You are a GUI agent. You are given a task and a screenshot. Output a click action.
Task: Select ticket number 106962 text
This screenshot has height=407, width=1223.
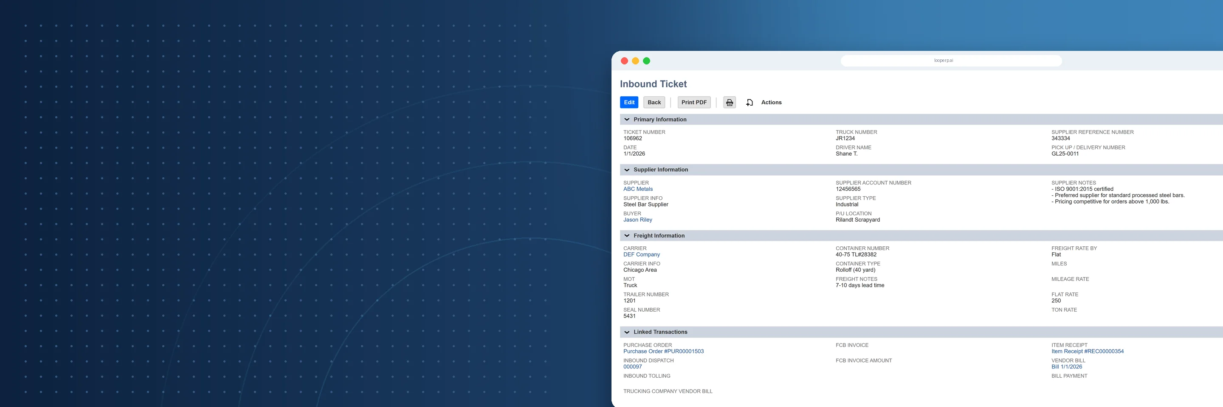click(632, 138)
